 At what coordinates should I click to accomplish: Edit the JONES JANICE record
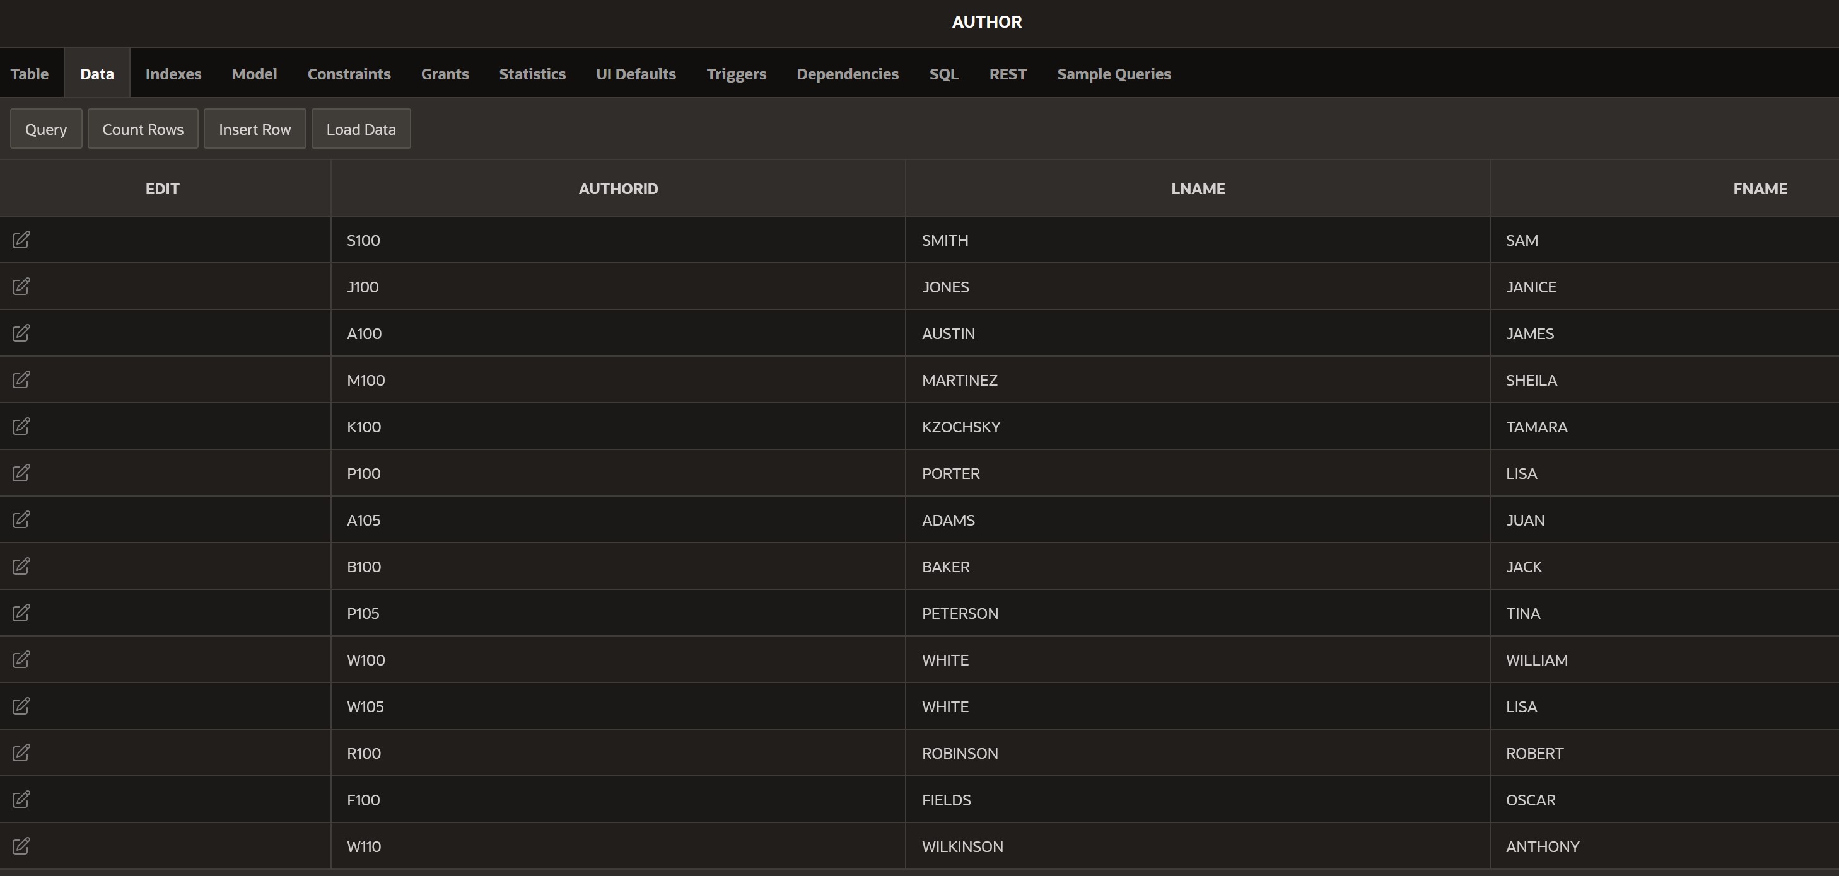[21, 286]
